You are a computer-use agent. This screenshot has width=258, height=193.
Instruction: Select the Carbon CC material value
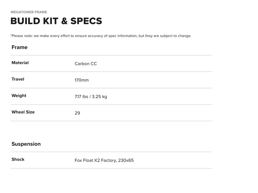pyautogui.click(x=86, y=64)
